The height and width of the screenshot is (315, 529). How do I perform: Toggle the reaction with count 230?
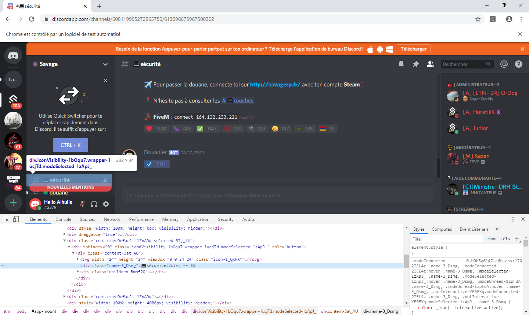(x=233, y=129)
